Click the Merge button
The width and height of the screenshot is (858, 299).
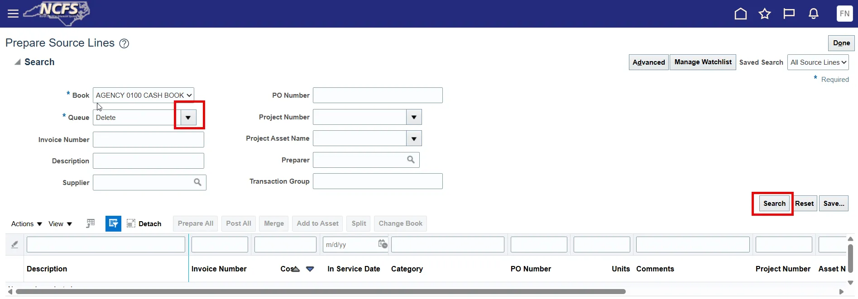click(274, 223)
